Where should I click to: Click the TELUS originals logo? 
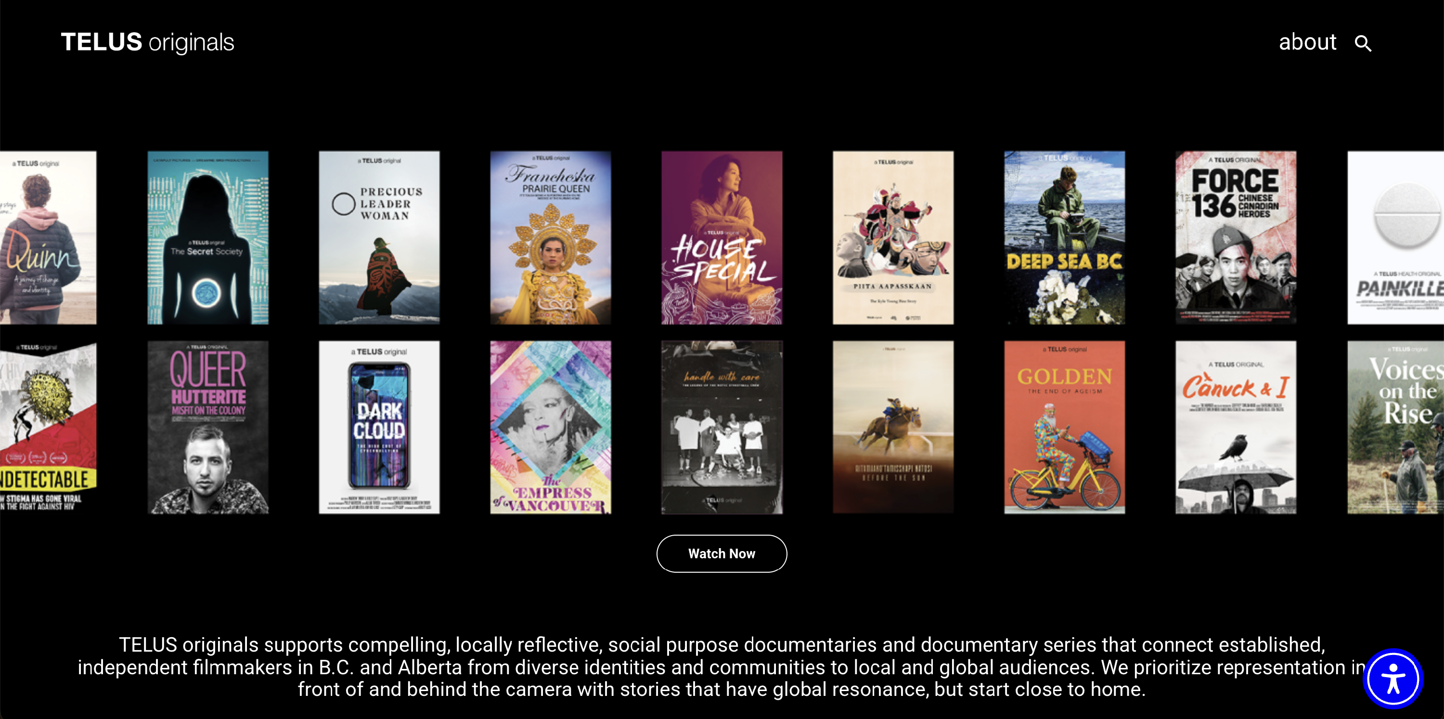click(147, 42)
